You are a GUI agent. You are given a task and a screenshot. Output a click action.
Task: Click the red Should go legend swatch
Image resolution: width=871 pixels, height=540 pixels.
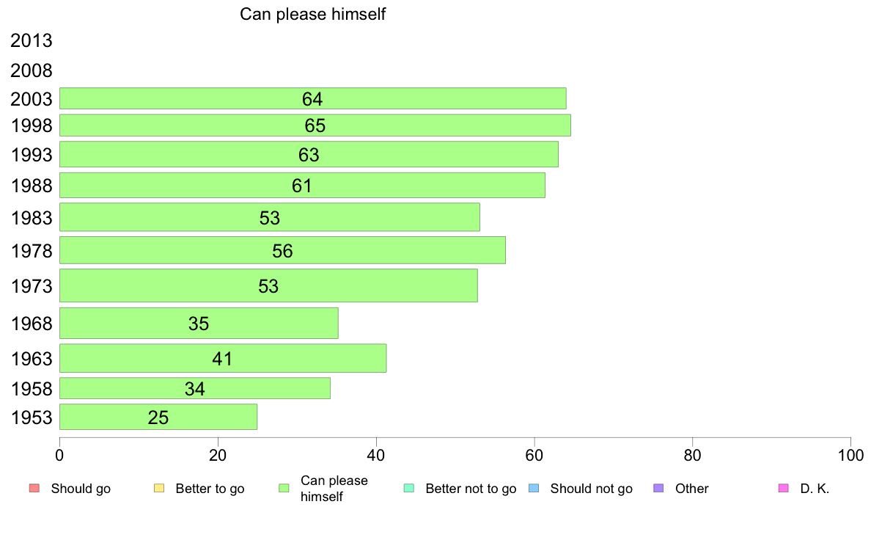point(34,489)
